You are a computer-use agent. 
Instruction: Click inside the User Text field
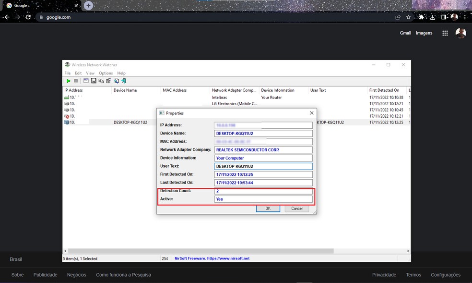coord(263,166)
